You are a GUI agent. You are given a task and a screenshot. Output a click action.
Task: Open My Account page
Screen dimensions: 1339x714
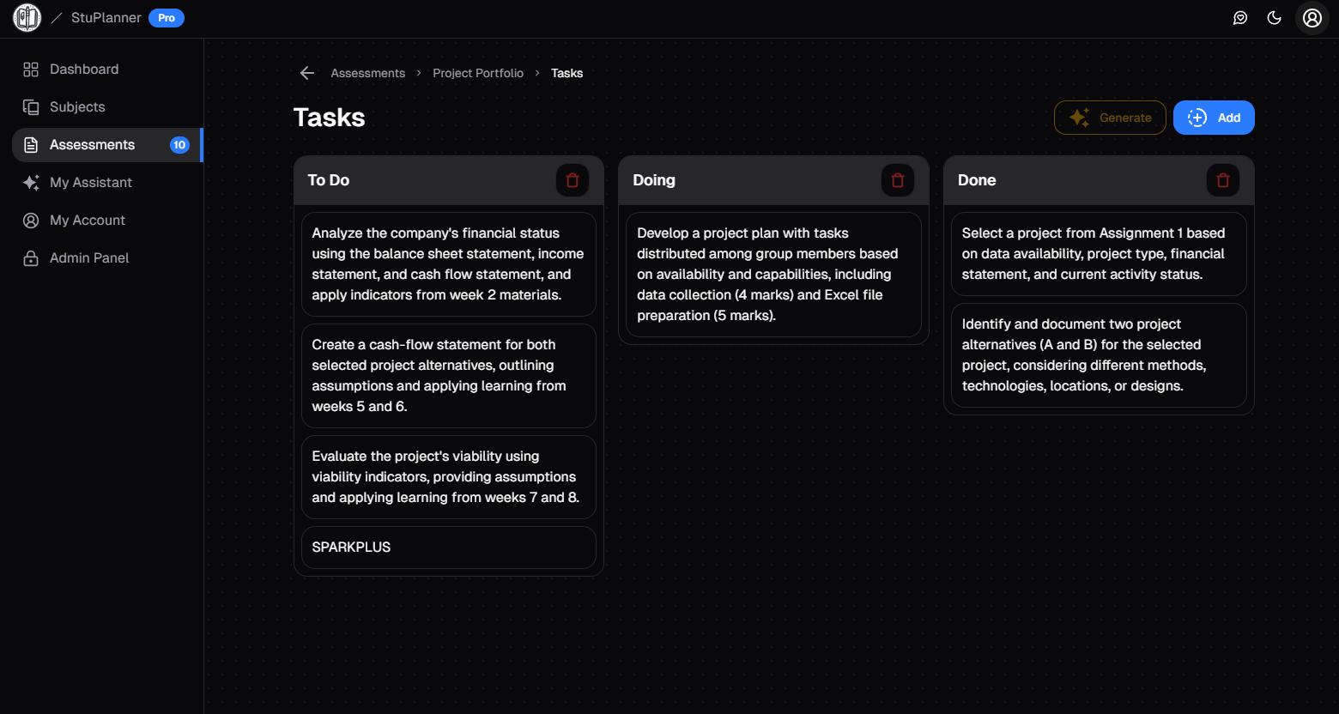(x=107, y=221)
